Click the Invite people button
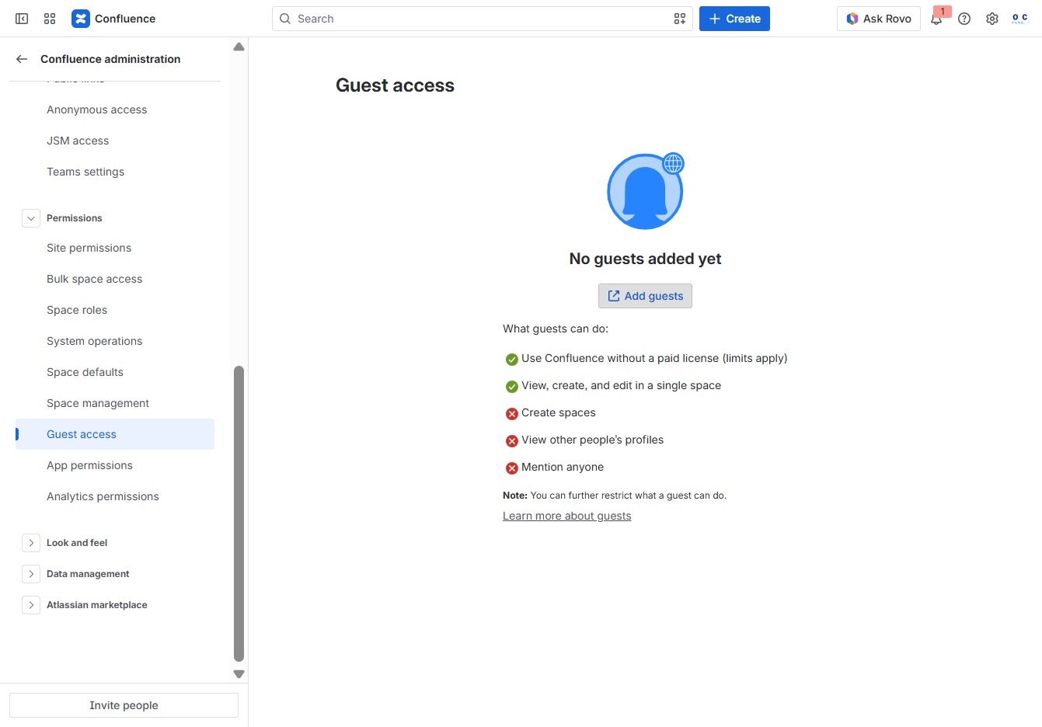This screenshot has width=1042, height=727. click(x=124, y=705)
